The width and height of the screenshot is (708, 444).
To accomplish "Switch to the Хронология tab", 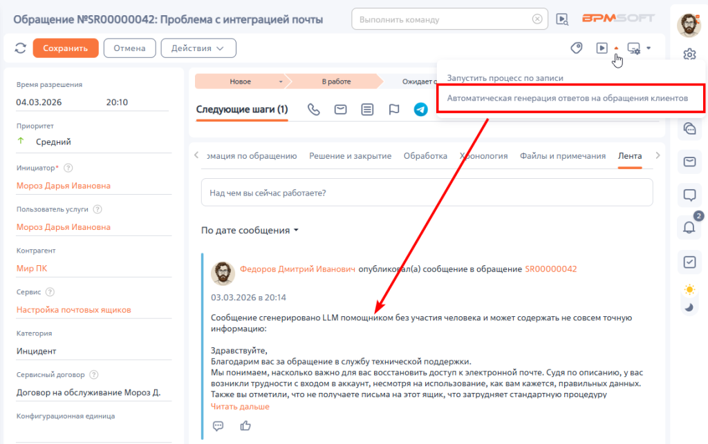I will tap(483, 156).
